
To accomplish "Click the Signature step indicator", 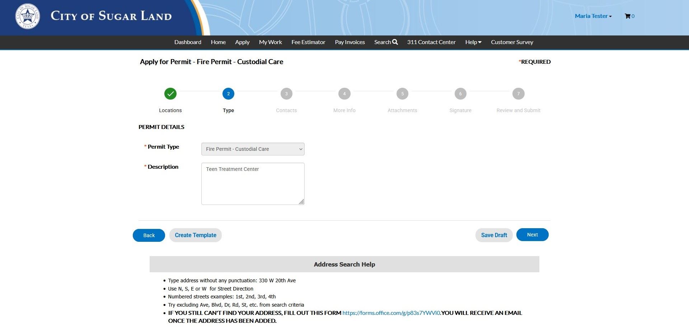I will [x=460, y=93].
